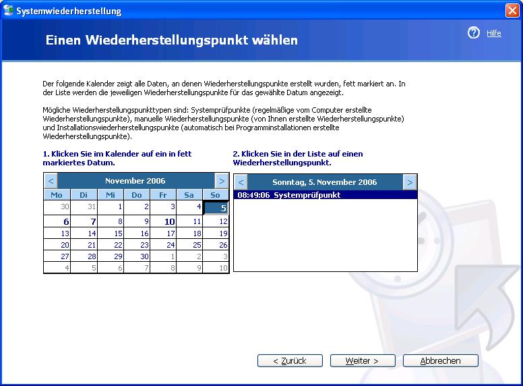Click grayed date 31 of previous month
The height and width of the screenshot is (386, 523).
point(84,207)
